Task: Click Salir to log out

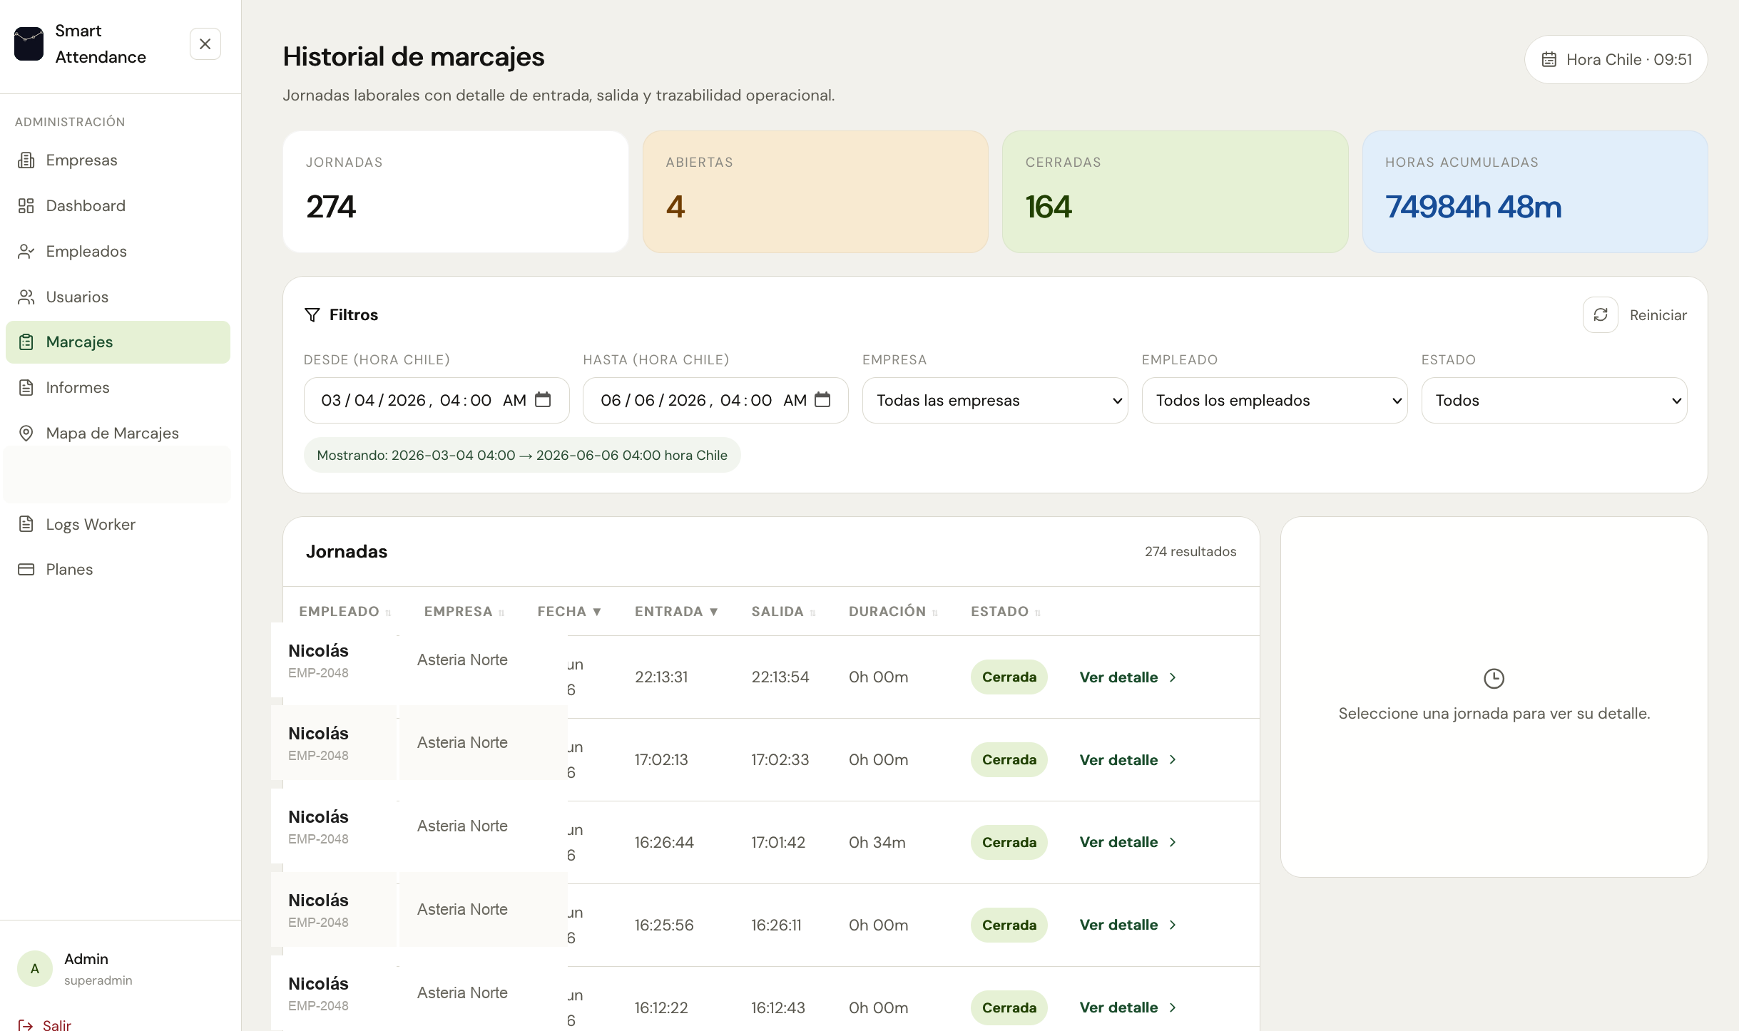Action: click(57, 1025)
